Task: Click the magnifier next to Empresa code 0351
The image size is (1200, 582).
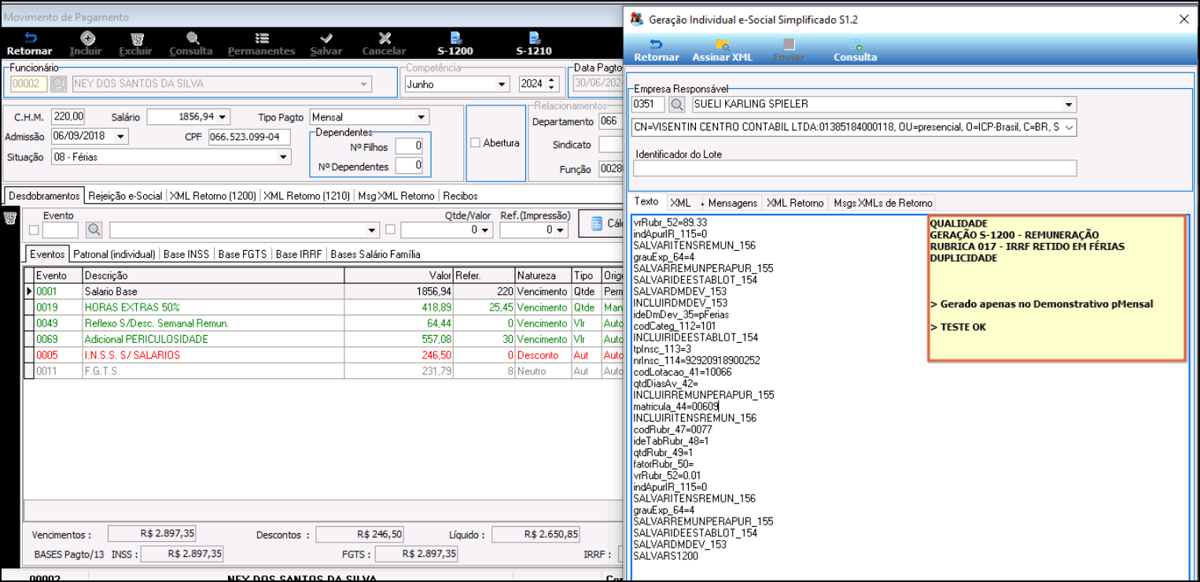Action: tap(677, 105)
